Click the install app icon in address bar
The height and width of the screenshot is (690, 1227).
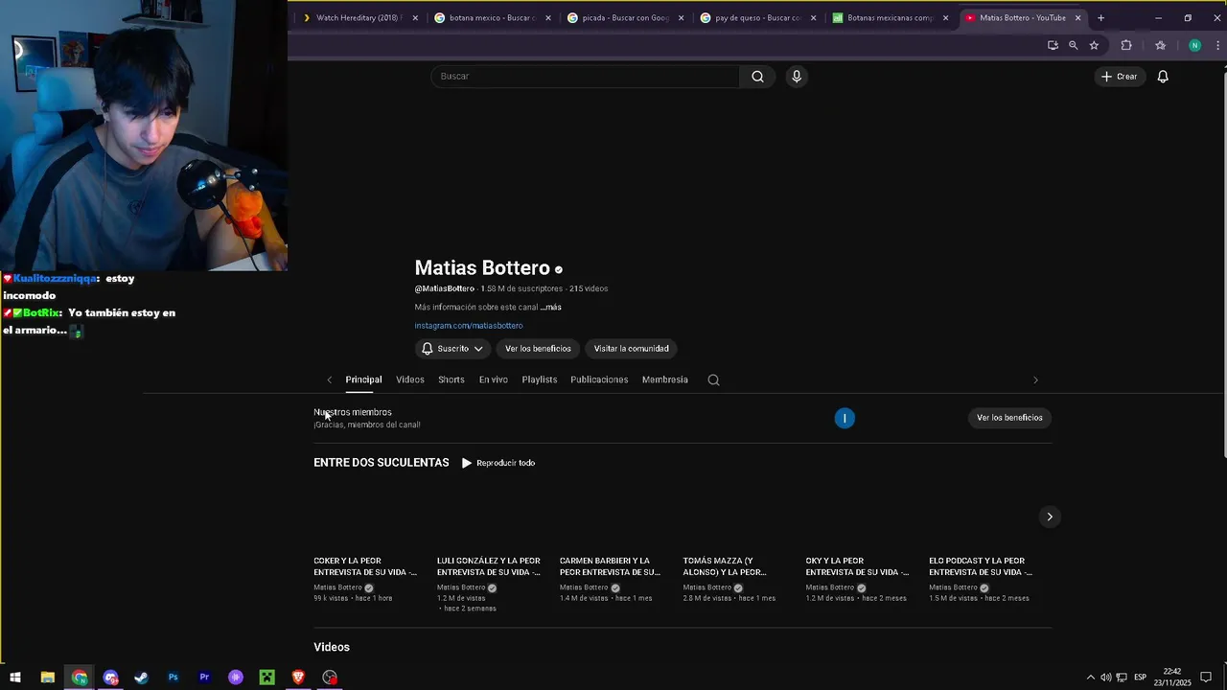[x=1053, y=45]
